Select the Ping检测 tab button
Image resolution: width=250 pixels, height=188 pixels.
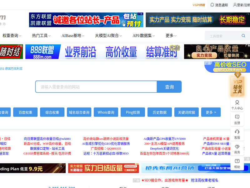click(x=133, y=112)
